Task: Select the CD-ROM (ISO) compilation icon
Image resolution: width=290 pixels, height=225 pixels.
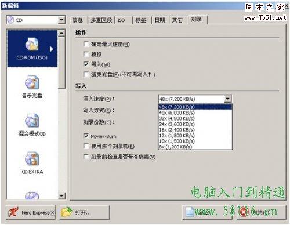Action: 32,45
